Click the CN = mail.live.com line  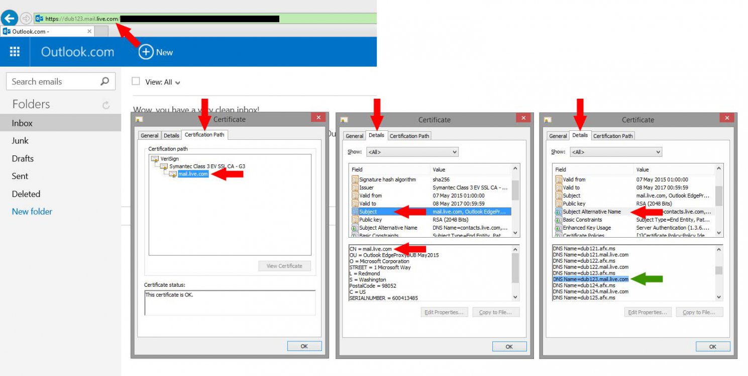pyautogui.click(x=370, y=249)
